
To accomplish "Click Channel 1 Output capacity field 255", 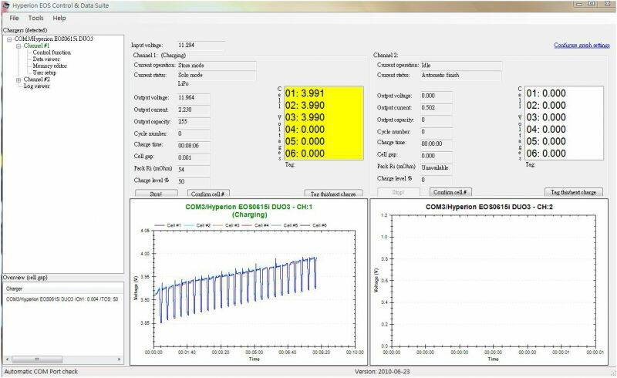I will 194,122.
